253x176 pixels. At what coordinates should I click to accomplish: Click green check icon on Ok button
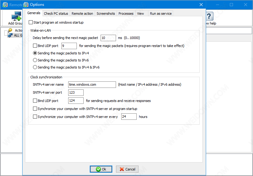tap(98, 169)
